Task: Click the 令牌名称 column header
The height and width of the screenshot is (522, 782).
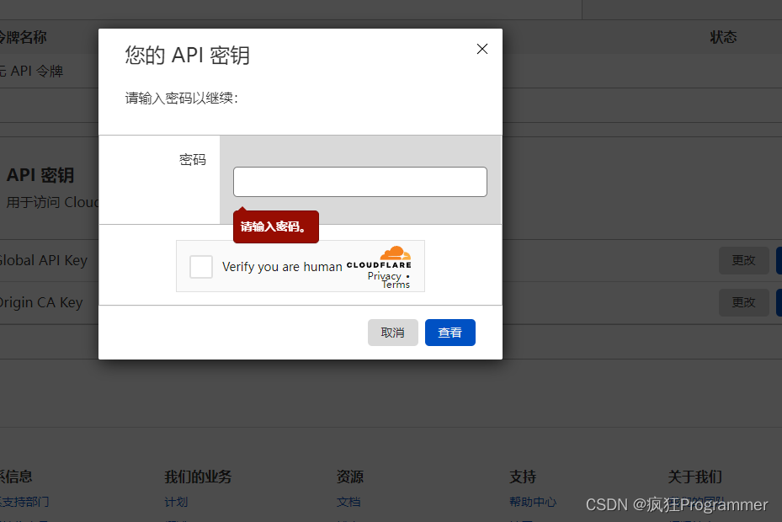Action: (24, 37)
